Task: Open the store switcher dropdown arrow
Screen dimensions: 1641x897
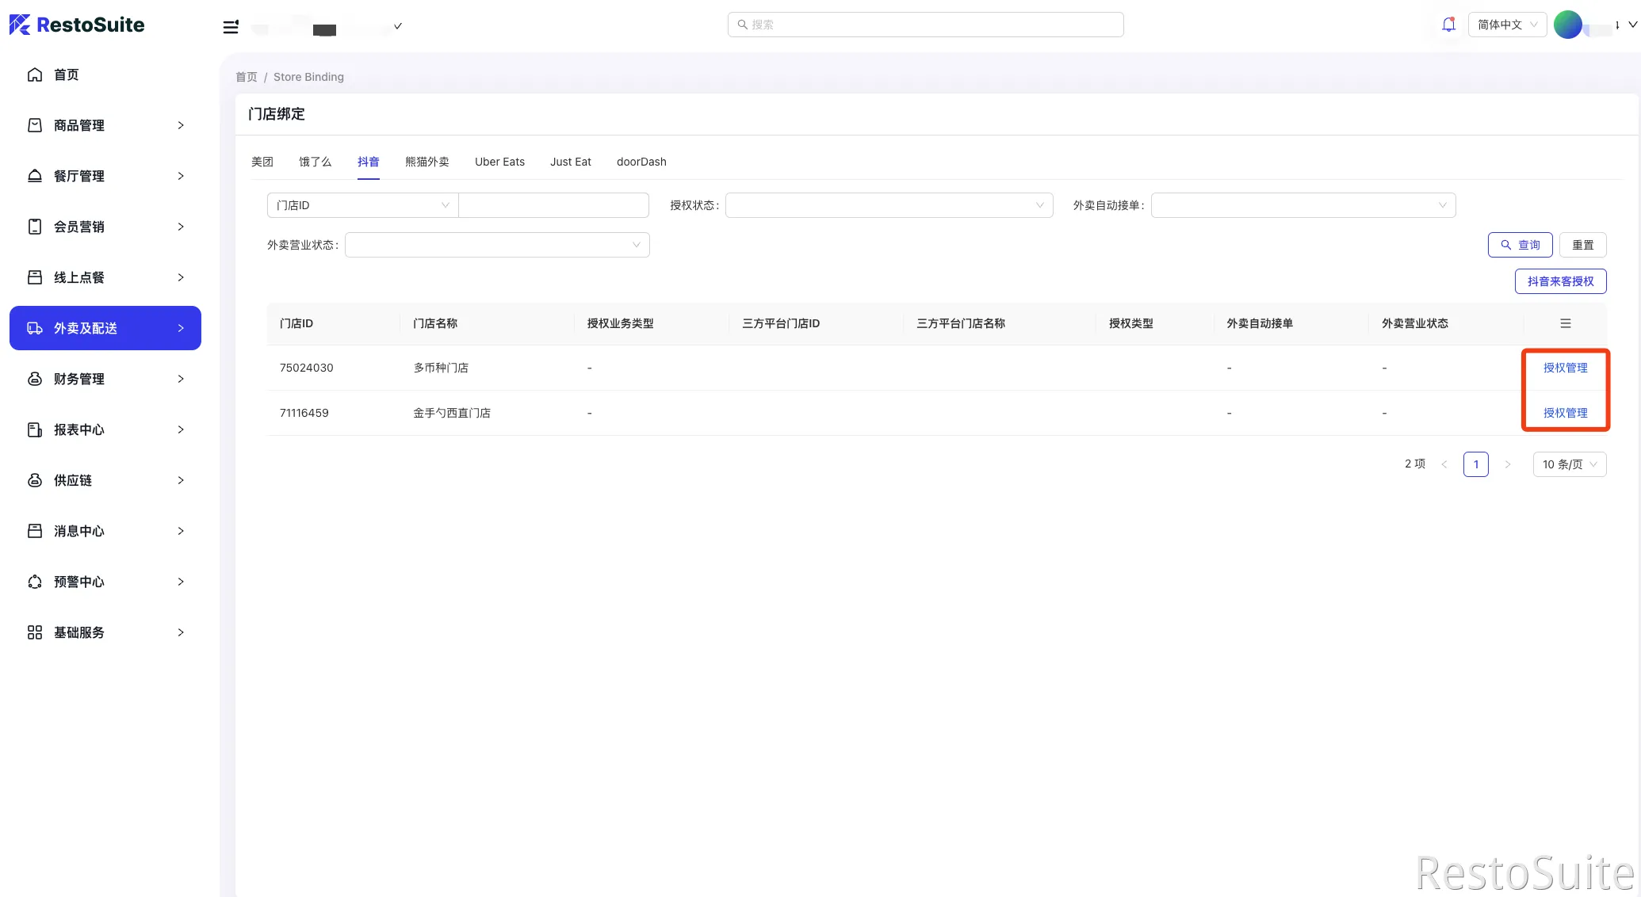Action: [x=398, y=26]
